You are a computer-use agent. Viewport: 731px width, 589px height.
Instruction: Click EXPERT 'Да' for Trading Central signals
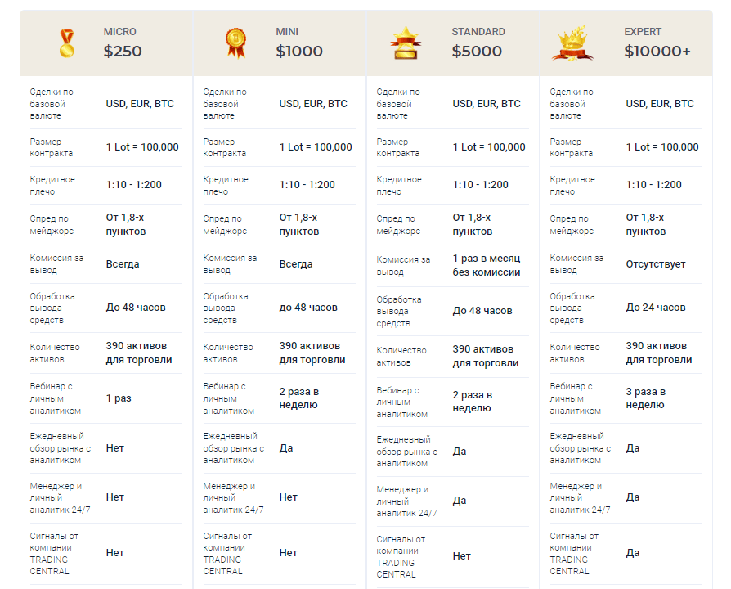click(632, 553)
